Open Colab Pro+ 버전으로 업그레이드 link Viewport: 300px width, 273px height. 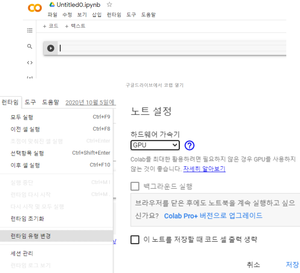point(213,216)
